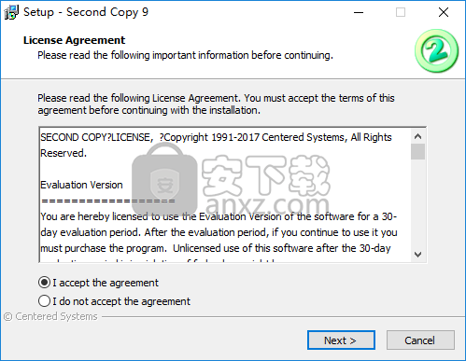
Task: Click inside the license agreement text box
Action: [225, 195]
